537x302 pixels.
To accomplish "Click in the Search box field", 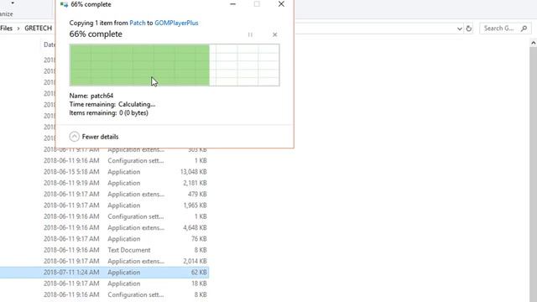I will 499,29.
